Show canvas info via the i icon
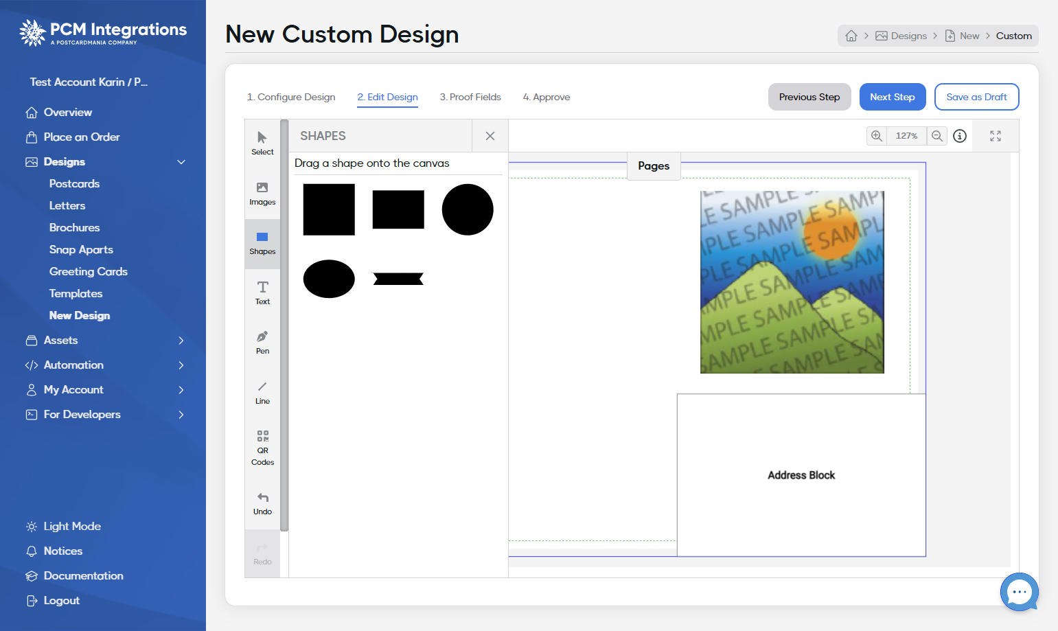 point(960,136)
